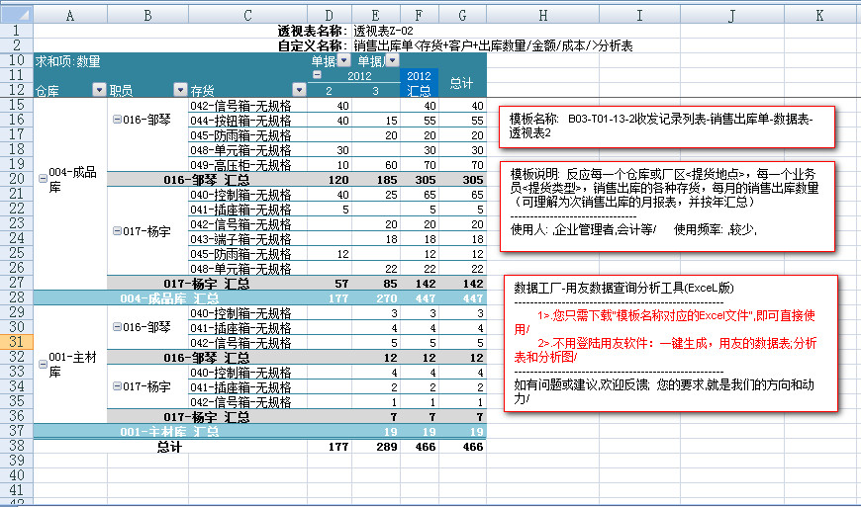Open the 职员 field filter dropdown
The width and height of the screenshot is (861, 507).
[179, 90]
